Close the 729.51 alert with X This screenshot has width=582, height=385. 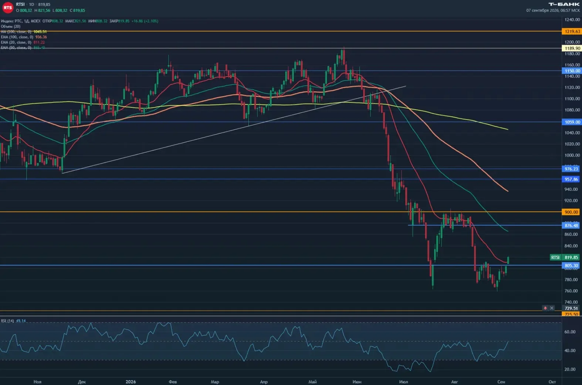[x=552, y=308]
